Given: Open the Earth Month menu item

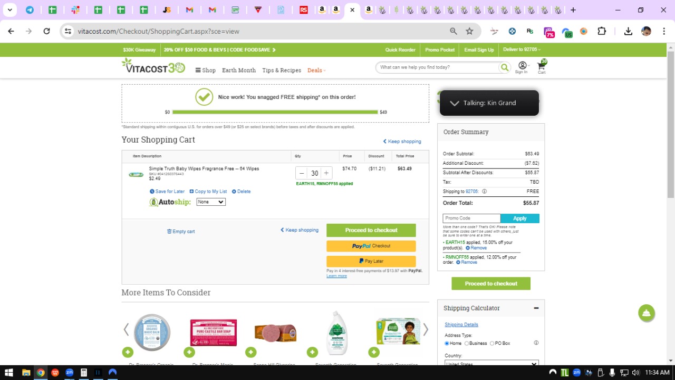Looking at the screenshot, I should (x=239, y=70).
